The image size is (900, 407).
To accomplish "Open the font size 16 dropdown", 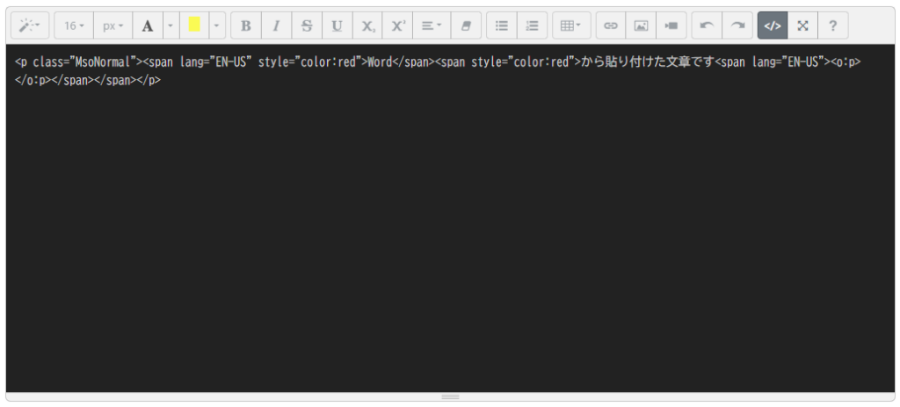I will 74,25.
